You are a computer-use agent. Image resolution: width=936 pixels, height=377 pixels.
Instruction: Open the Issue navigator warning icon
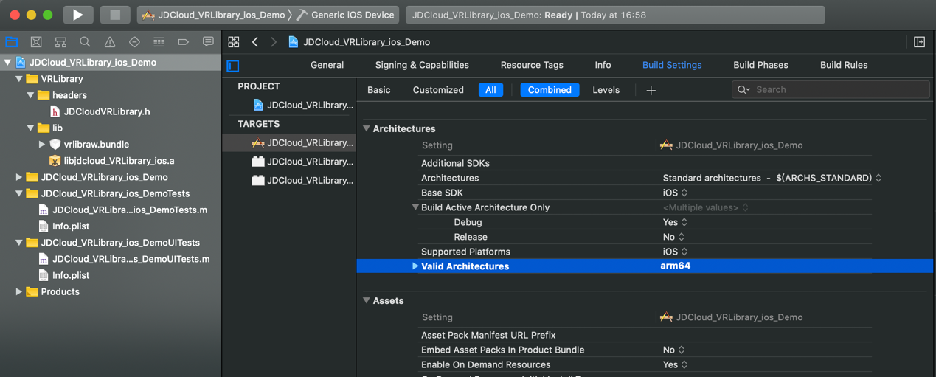[x=110, y=42]
